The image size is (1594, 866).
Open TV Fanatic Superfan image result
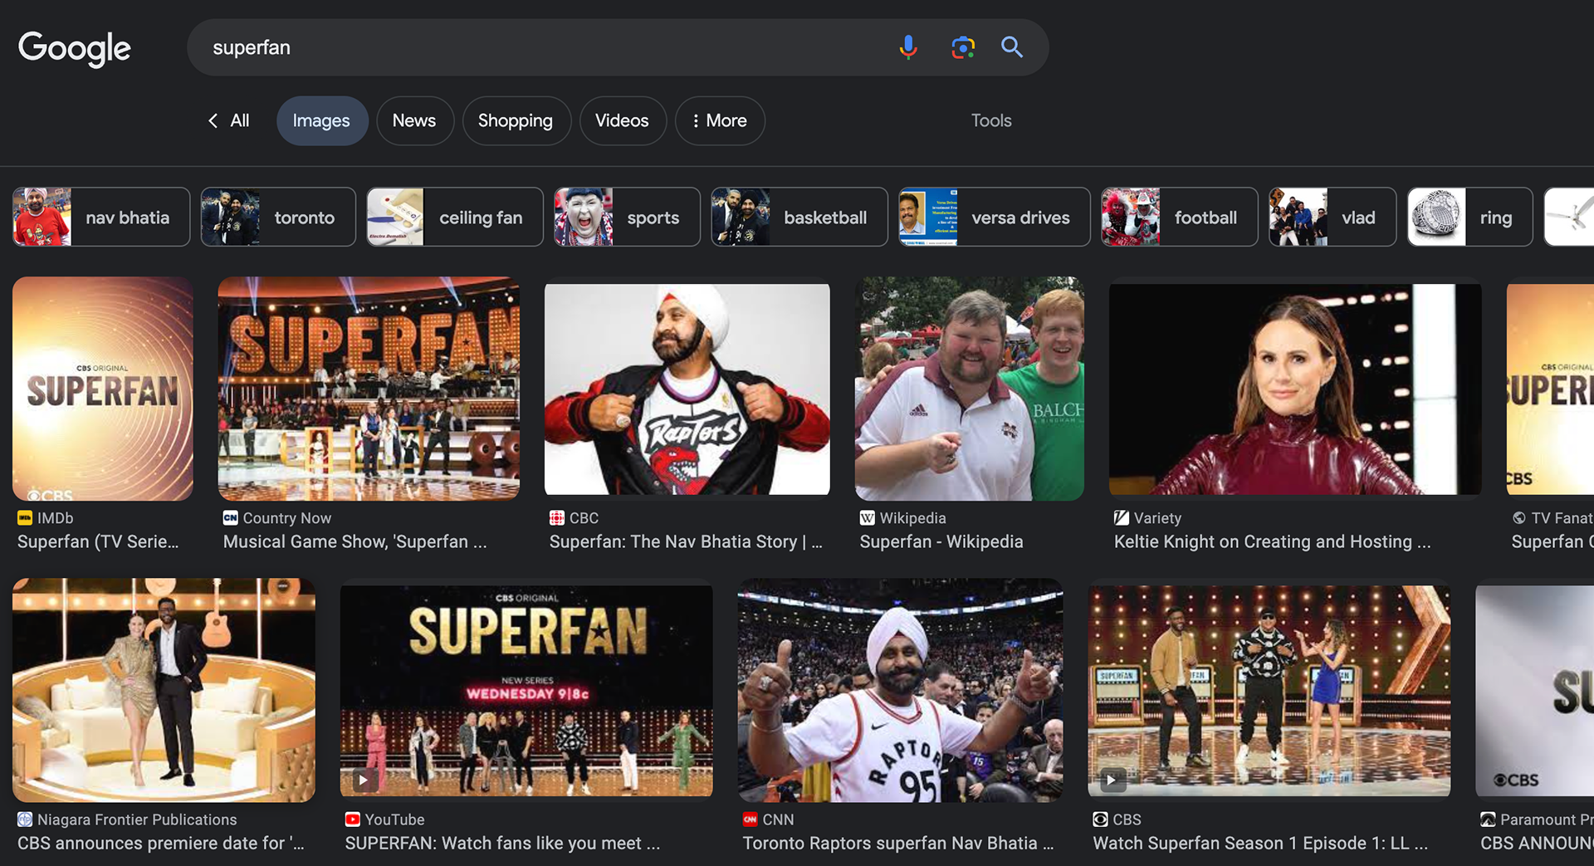1550,389
